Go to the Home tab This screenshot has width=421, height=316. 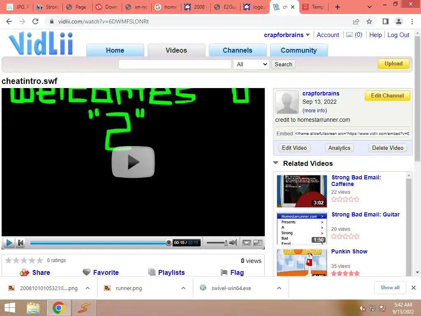click(115, 50)
